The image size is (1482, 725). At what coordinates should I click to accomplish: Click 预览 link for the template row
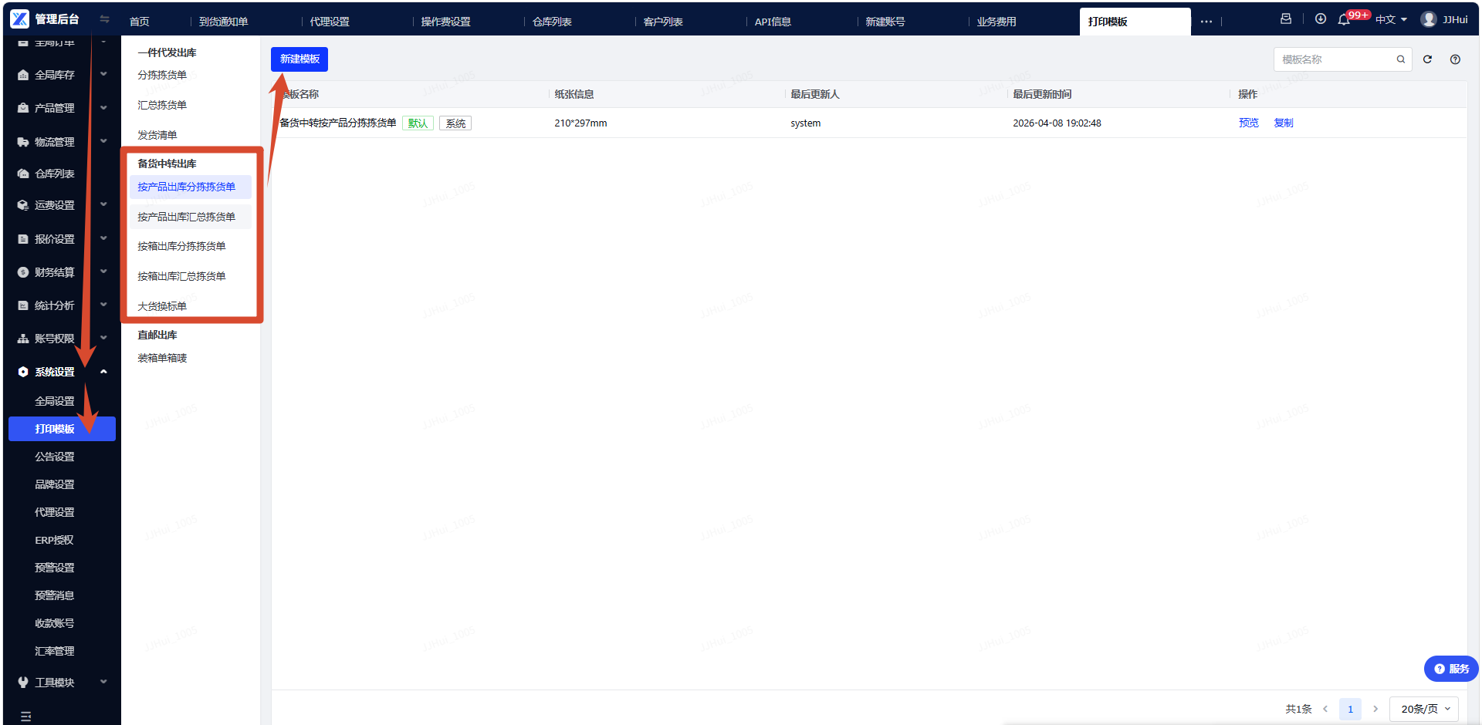[x=1249, y=123]
